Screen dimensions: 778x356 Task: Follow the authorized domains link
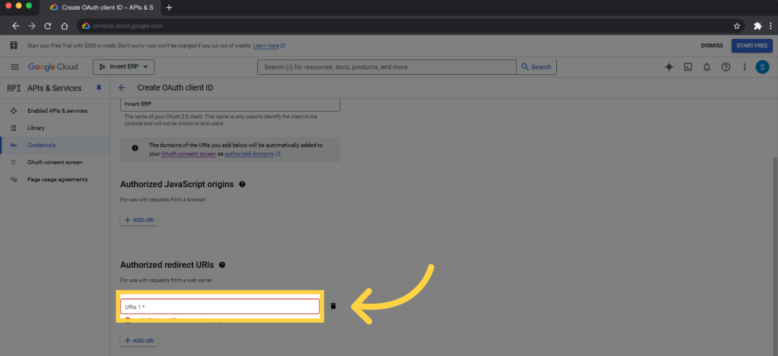(x=252, y=154)
